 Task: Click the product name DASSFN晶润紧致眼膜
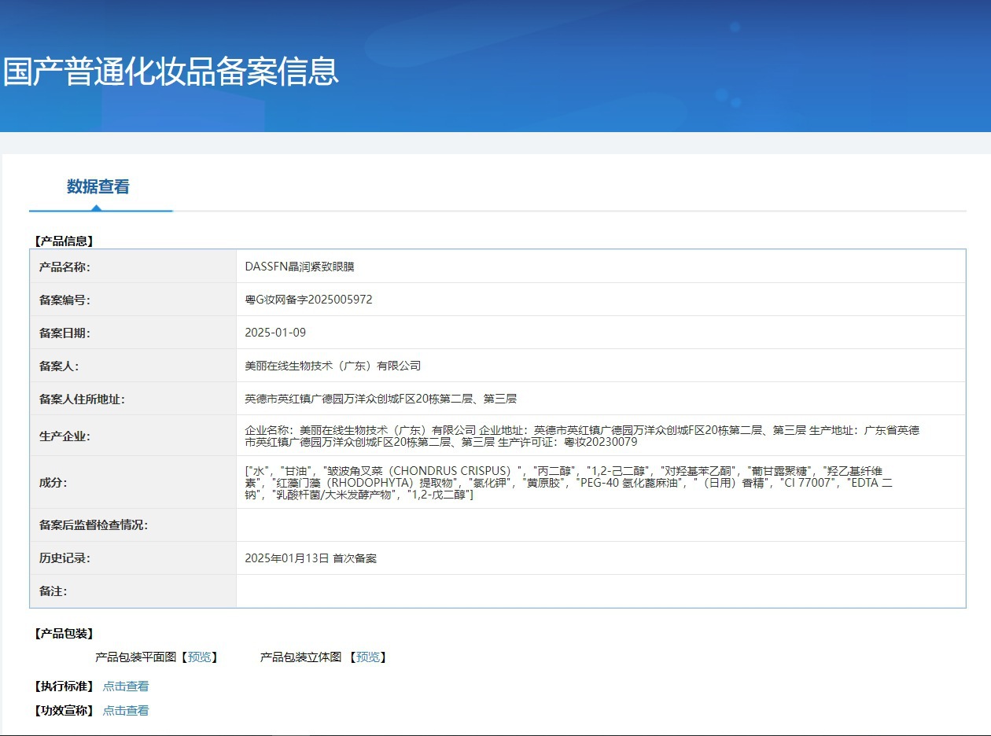point(300,267)
